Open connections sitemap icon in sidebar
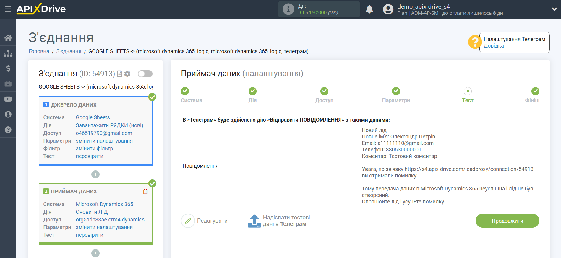This screenshot has height=258, width=561. (8, 53)
